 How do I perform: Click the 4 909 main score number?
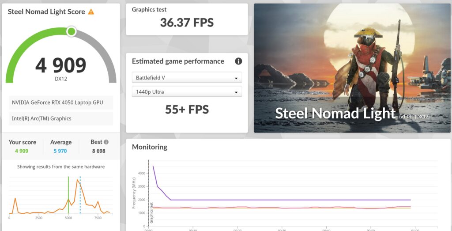pyautogui.click(x=61, y=65)
